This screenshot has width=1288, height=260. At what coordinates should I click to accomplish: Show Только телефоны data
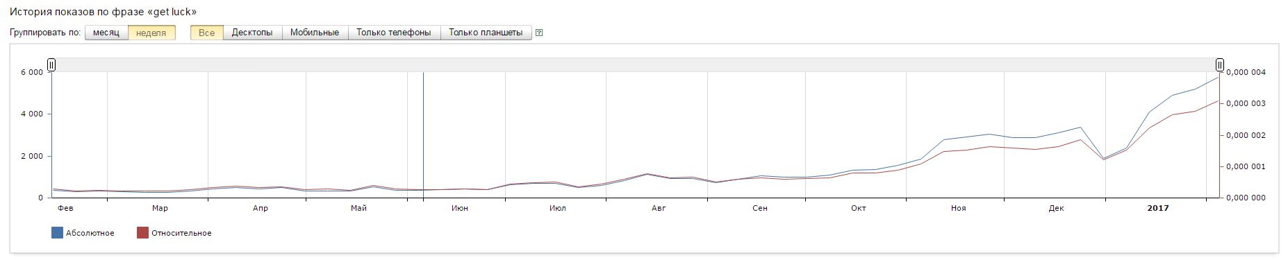[394, 33]
